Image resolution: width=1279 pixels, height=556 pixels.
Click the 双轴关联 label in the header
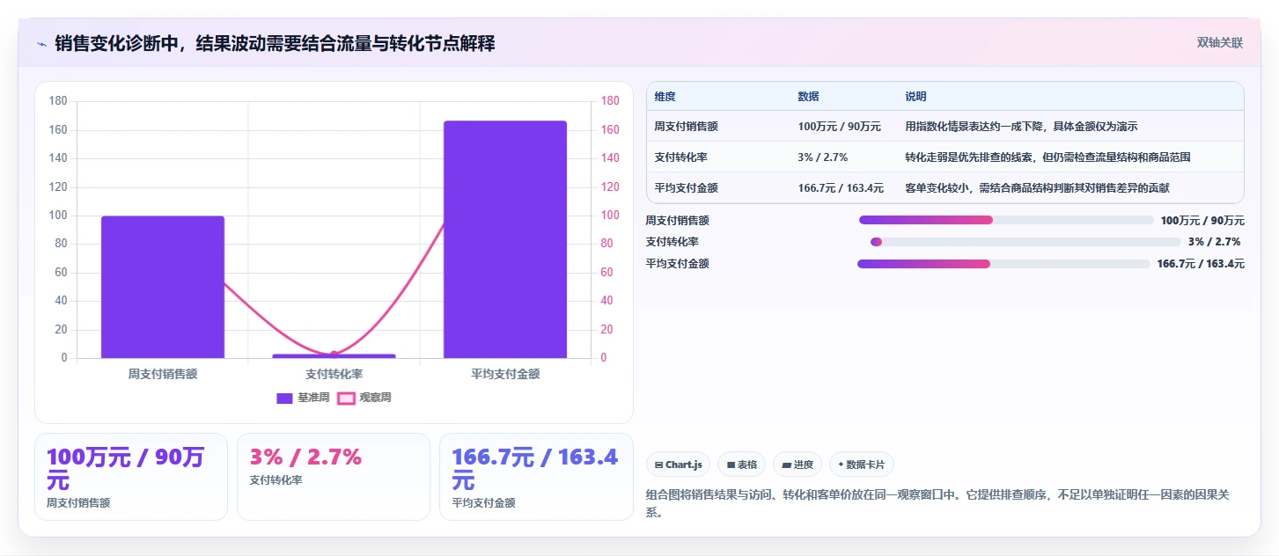click(1219, 43)
